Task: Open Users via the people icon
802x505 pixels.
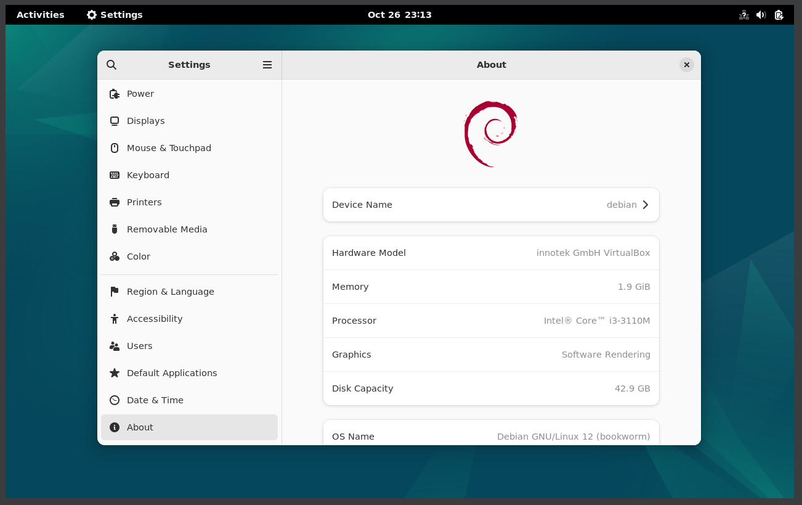Action: coord(114,346)
